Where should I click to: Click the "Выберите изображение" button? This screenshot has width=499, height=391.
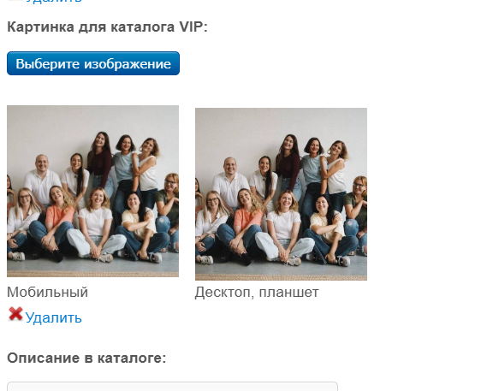click(x=93, y=63)
